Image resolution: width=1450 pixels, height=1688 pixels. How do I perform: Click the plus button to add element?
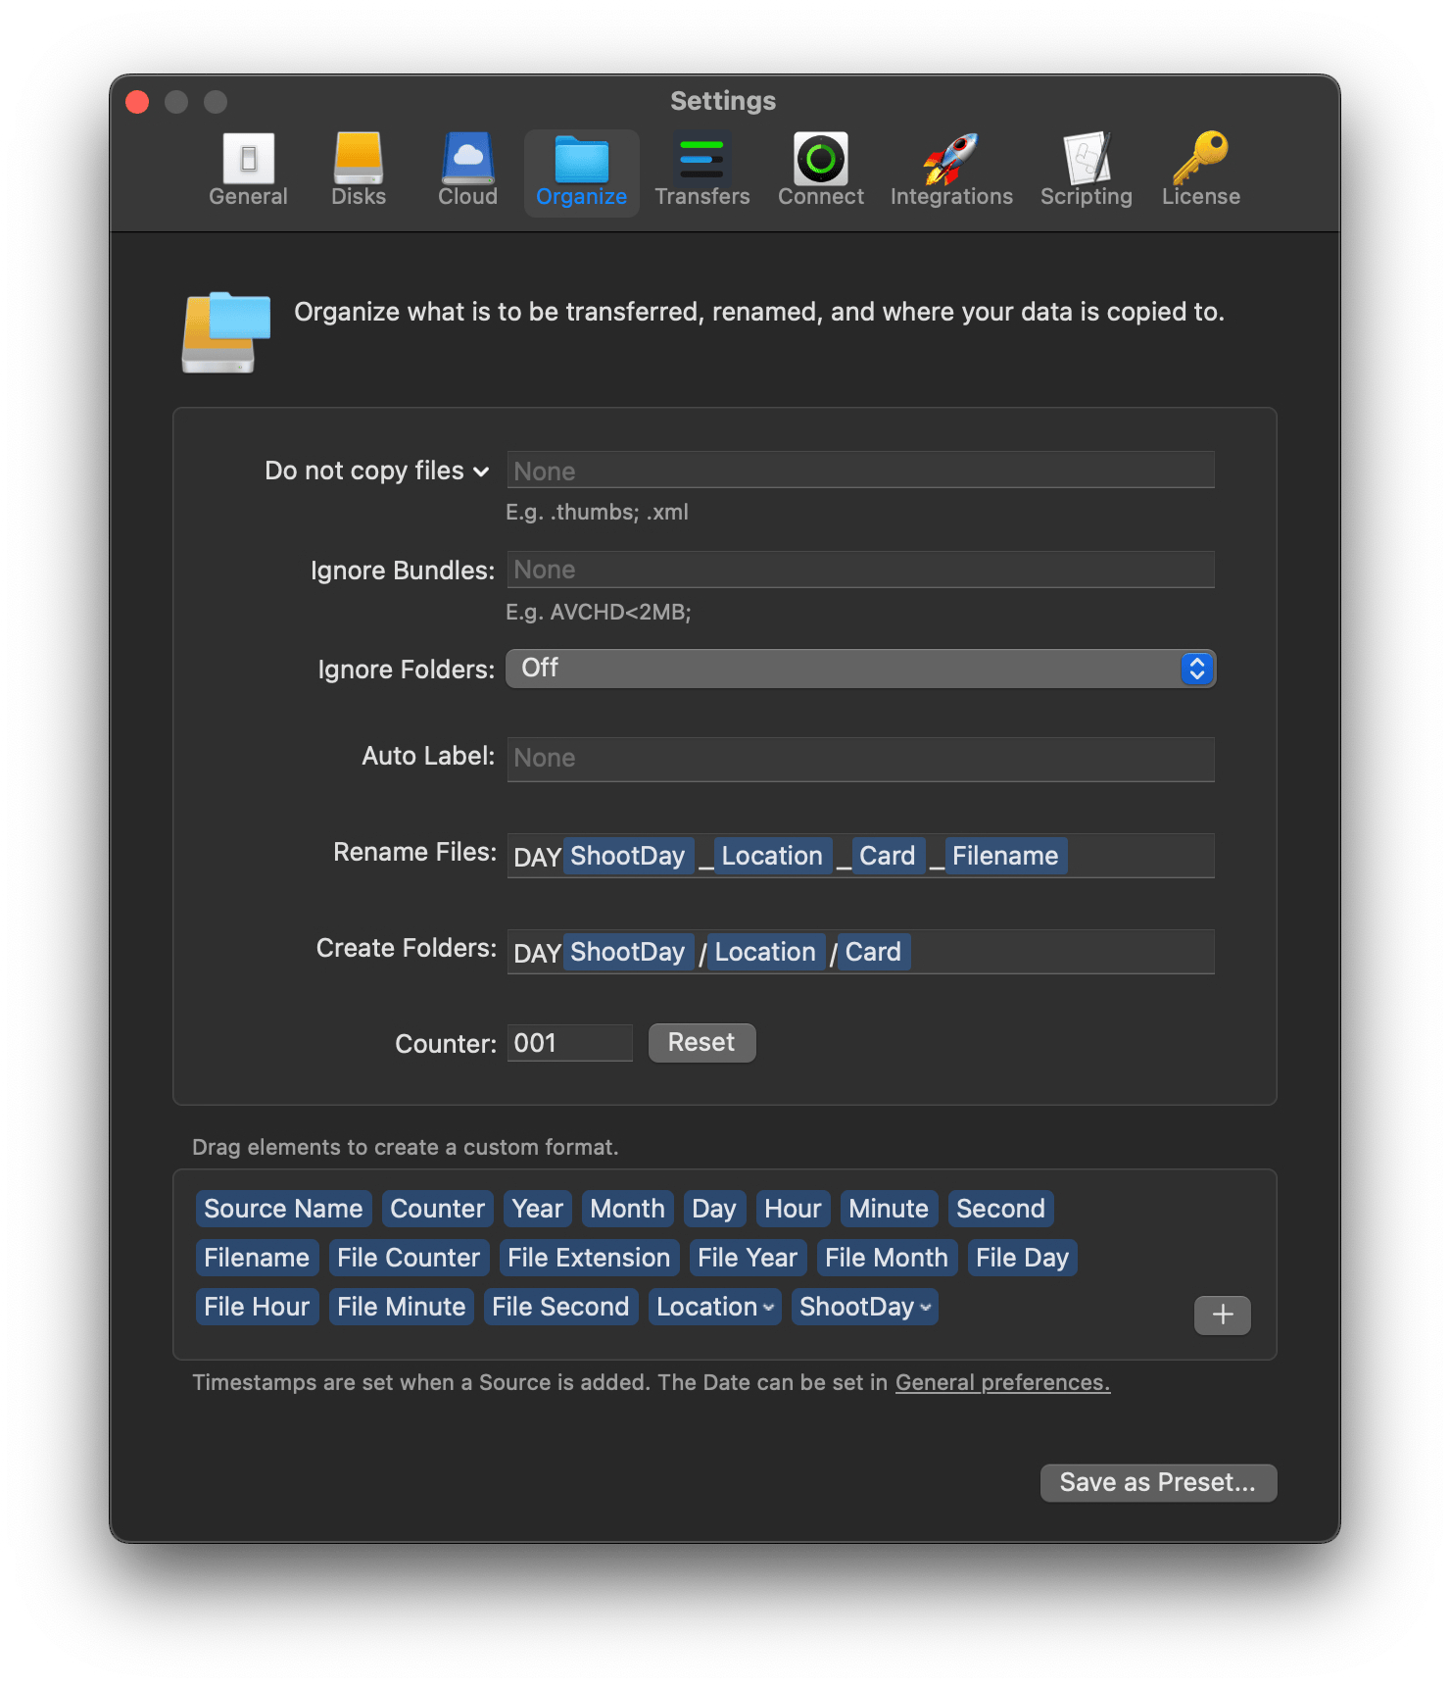[1222, 1315]
